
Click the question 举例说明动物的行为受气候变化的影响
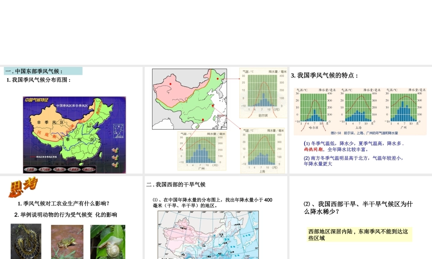click(x=66, y=215)
